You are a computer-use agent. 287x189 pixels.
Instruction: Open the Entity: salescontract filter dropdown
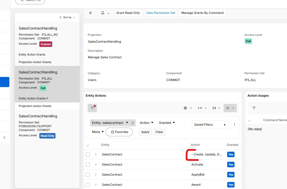110,123
